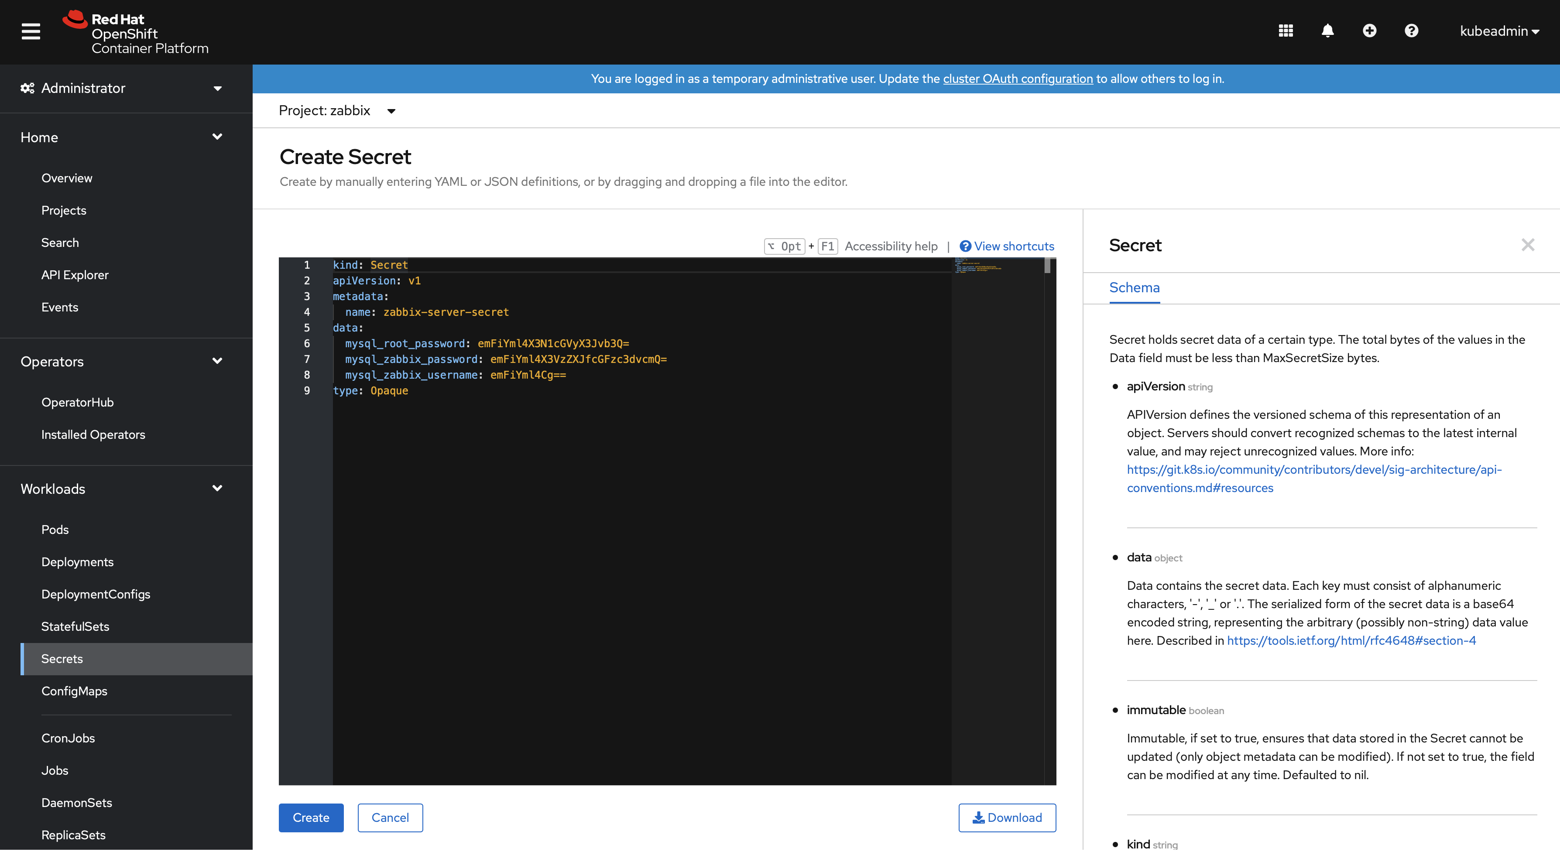1560x855 pixels.
Task: Close the Secret schema sidebar
Action: pyautogui.click(x=1528, y=245)
